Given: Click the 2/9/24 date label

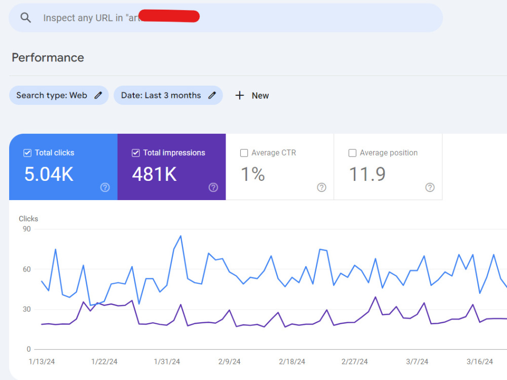Looking at the screenshot, I should [229, 362].
